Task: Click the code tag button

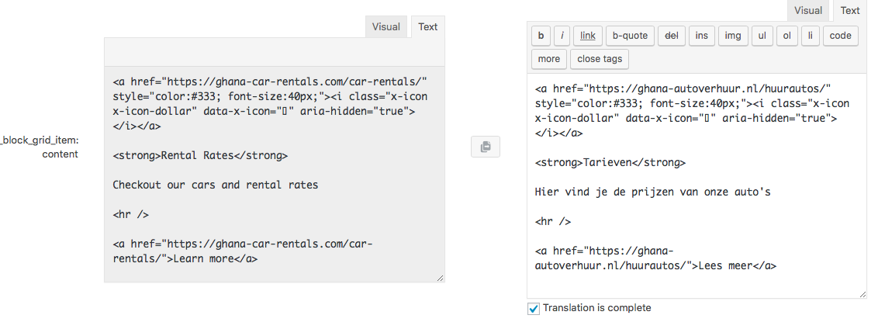Action: pyautogui.click(x=840, y=36)
